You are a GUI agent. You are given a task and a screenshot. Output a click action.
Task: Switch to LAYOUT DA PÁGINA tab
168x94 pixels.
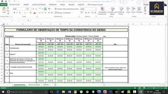point(39,5)
